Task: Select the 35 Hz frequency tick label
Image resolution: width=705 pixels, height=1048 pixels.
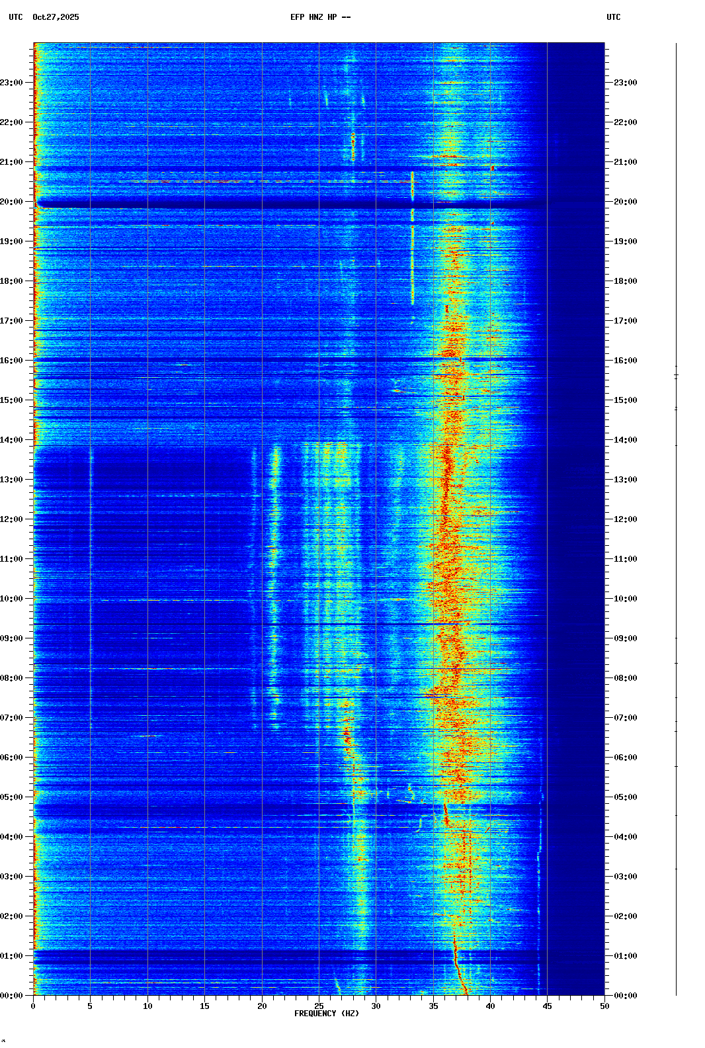Action: [x=433, y=1006]
